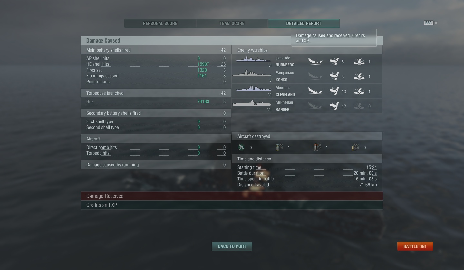Click the fighter aircraft destroyed icon

click(x=241, y=147)
